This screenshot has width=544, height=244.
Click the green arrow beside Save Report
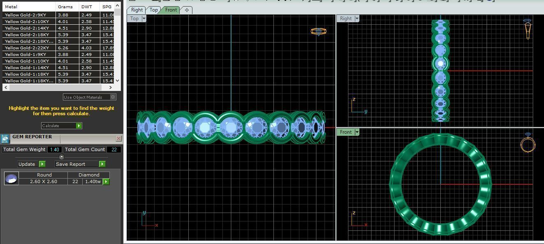pos(102,164)
